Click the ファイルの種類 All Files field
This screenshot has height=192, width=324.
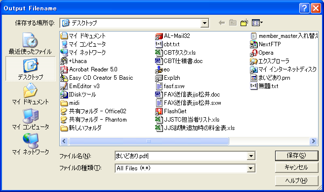[x=181, y=168]
